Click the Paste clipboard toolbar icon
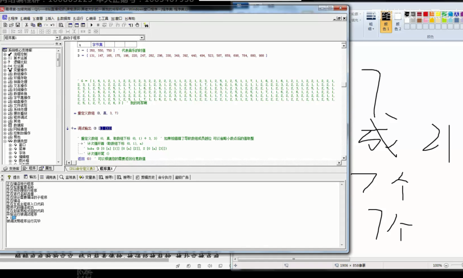The height and width of the screenshot is (278, 463). tap(39, 25)
